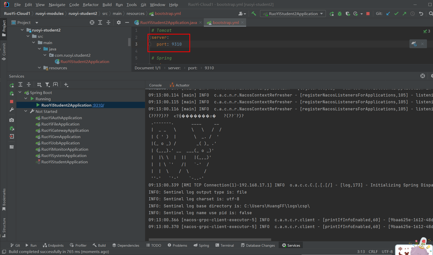Rerun service in Services side toolbar
Image resolution: width=433 pixels, height=255 pixels.
coord(12,85)
